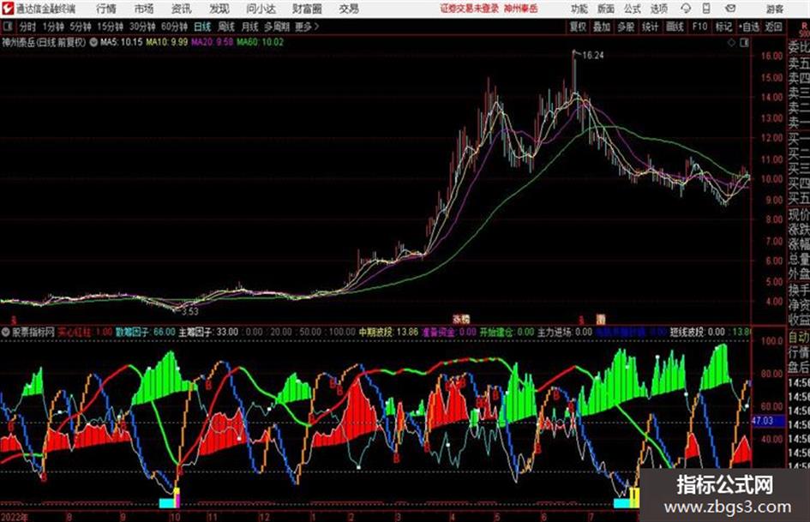
Task: Click the 47.03 value marker on indicator axis
Action: click(x=768, y=421)
